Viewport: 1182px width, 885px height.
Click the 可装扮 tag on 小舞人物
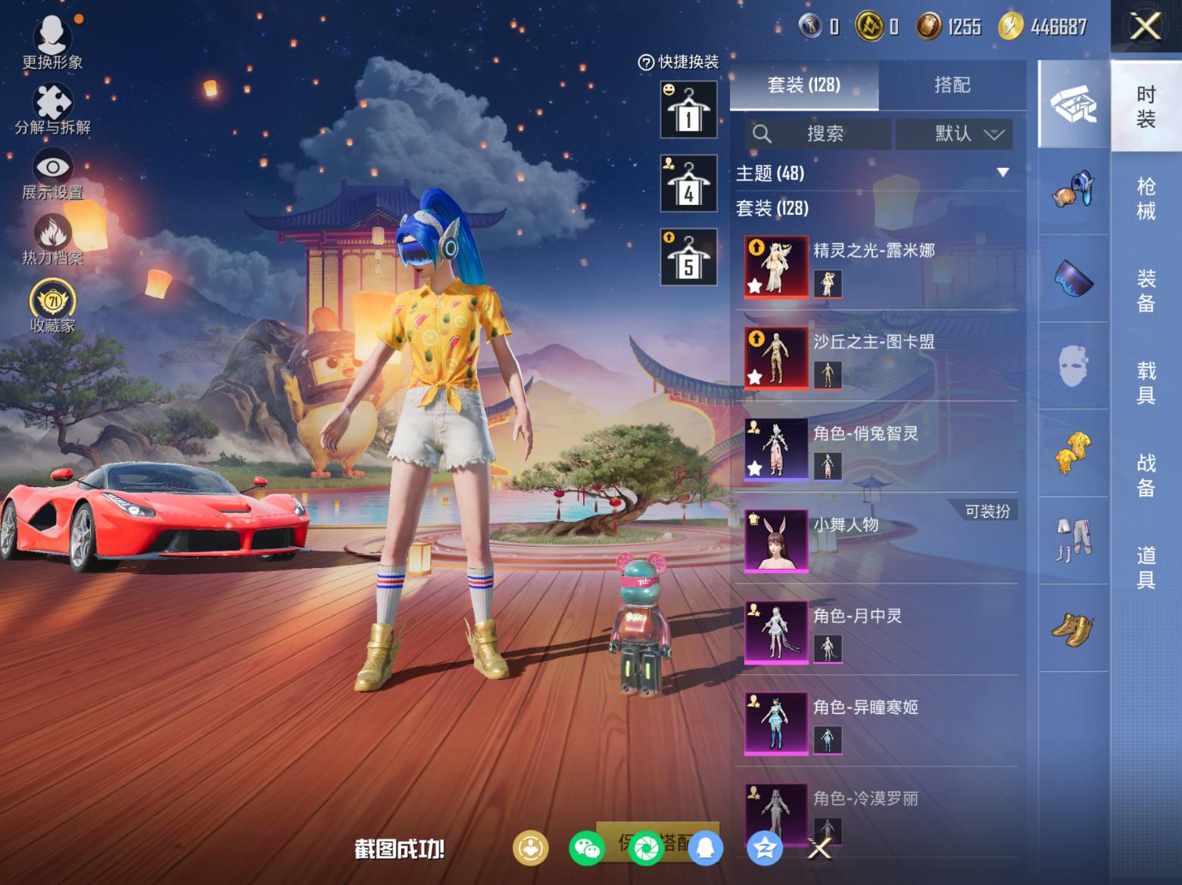tap(986, 511)
